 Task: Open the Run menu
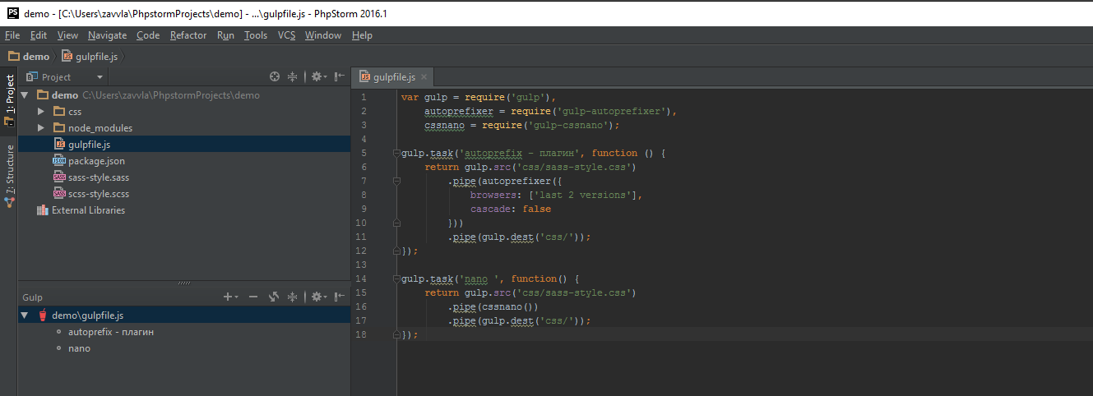[x=225, y=35]
